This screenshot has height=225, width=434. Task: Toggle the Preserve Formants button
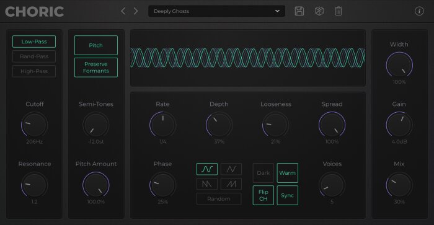click(95, 68)
